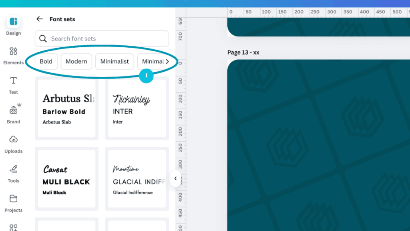The height and width of the screenshot is (231, 410).
Task: Go back using Font sets arrow
Action: 39,19
